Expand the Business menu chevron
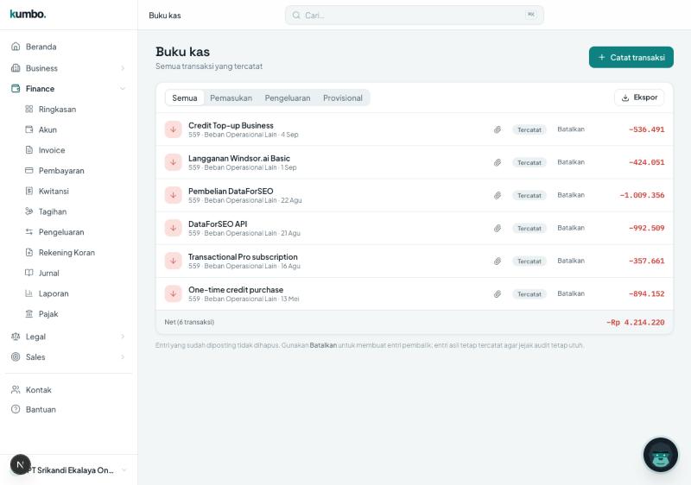Viewport: 691px width, 485px height. point(123,68)
